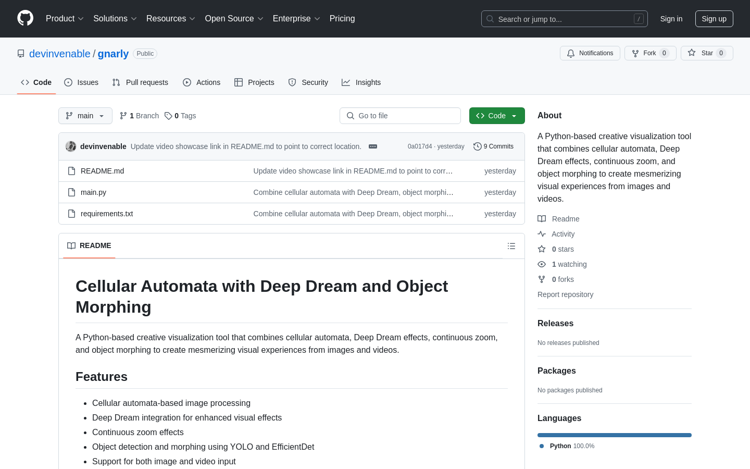
Task: Click the Releases heading link
Action: click(555, 323)
